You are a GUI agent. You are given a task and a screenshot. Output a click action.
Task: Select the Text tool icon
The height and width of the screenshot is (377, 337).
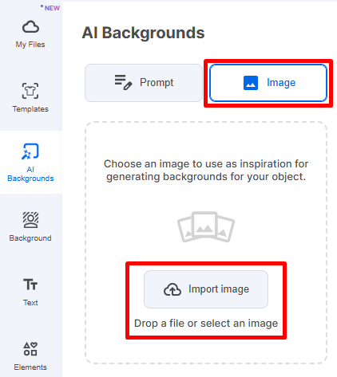pyautogui.click(x=30, y=285)
